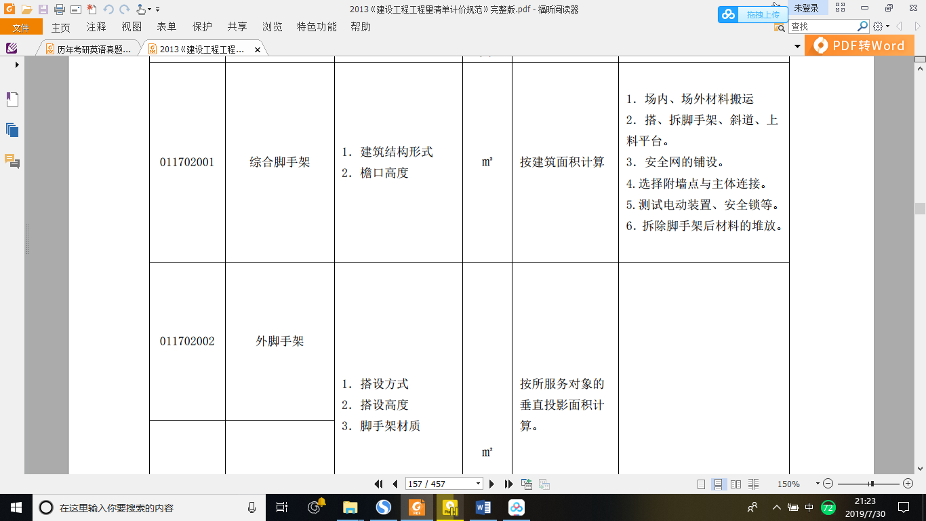The width and height of the screenshot is (926, 521).
Task: Click the previous search result arrow
Action: coord(899,26)
